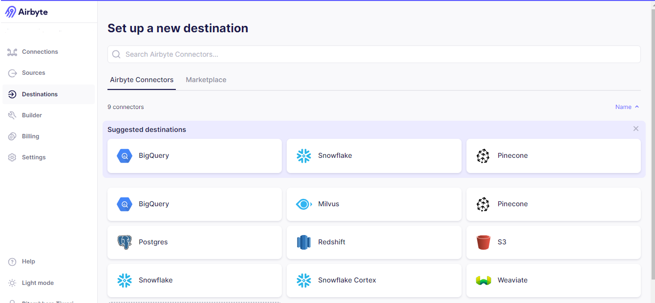Select the Destinations sidebar icon
Image resolution: width=655 pixels, height=303 pixels.
12,94
